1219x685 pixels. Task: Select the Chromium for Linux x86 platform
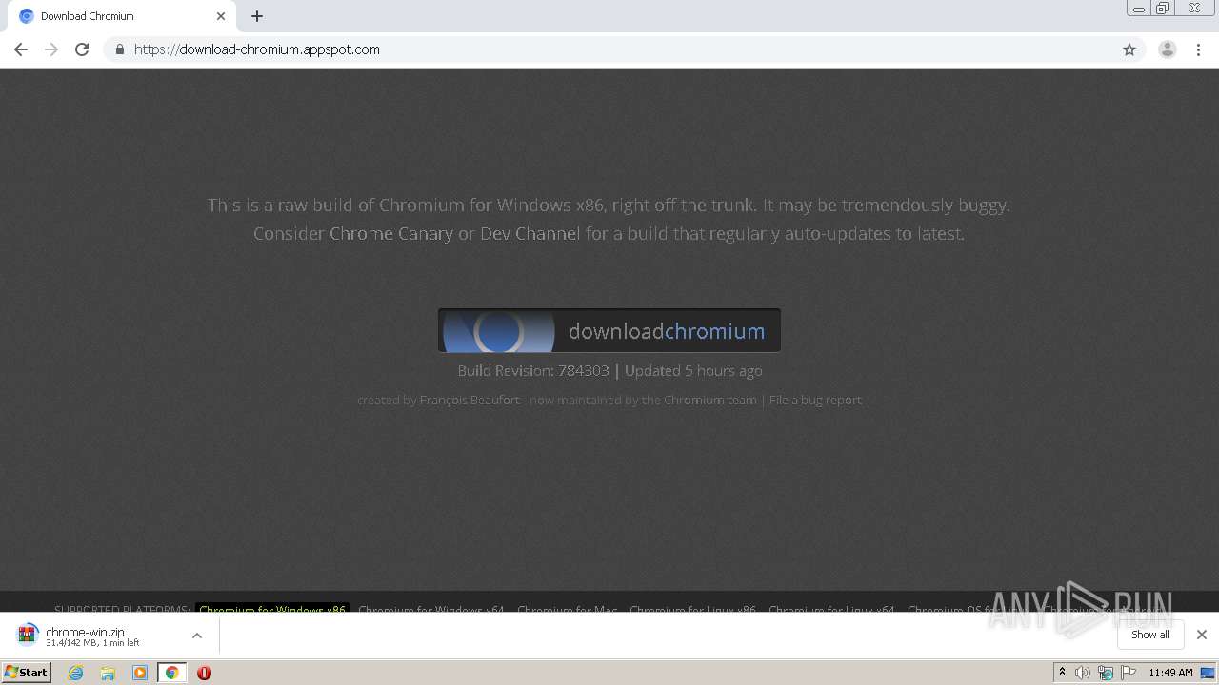point(692,609)
